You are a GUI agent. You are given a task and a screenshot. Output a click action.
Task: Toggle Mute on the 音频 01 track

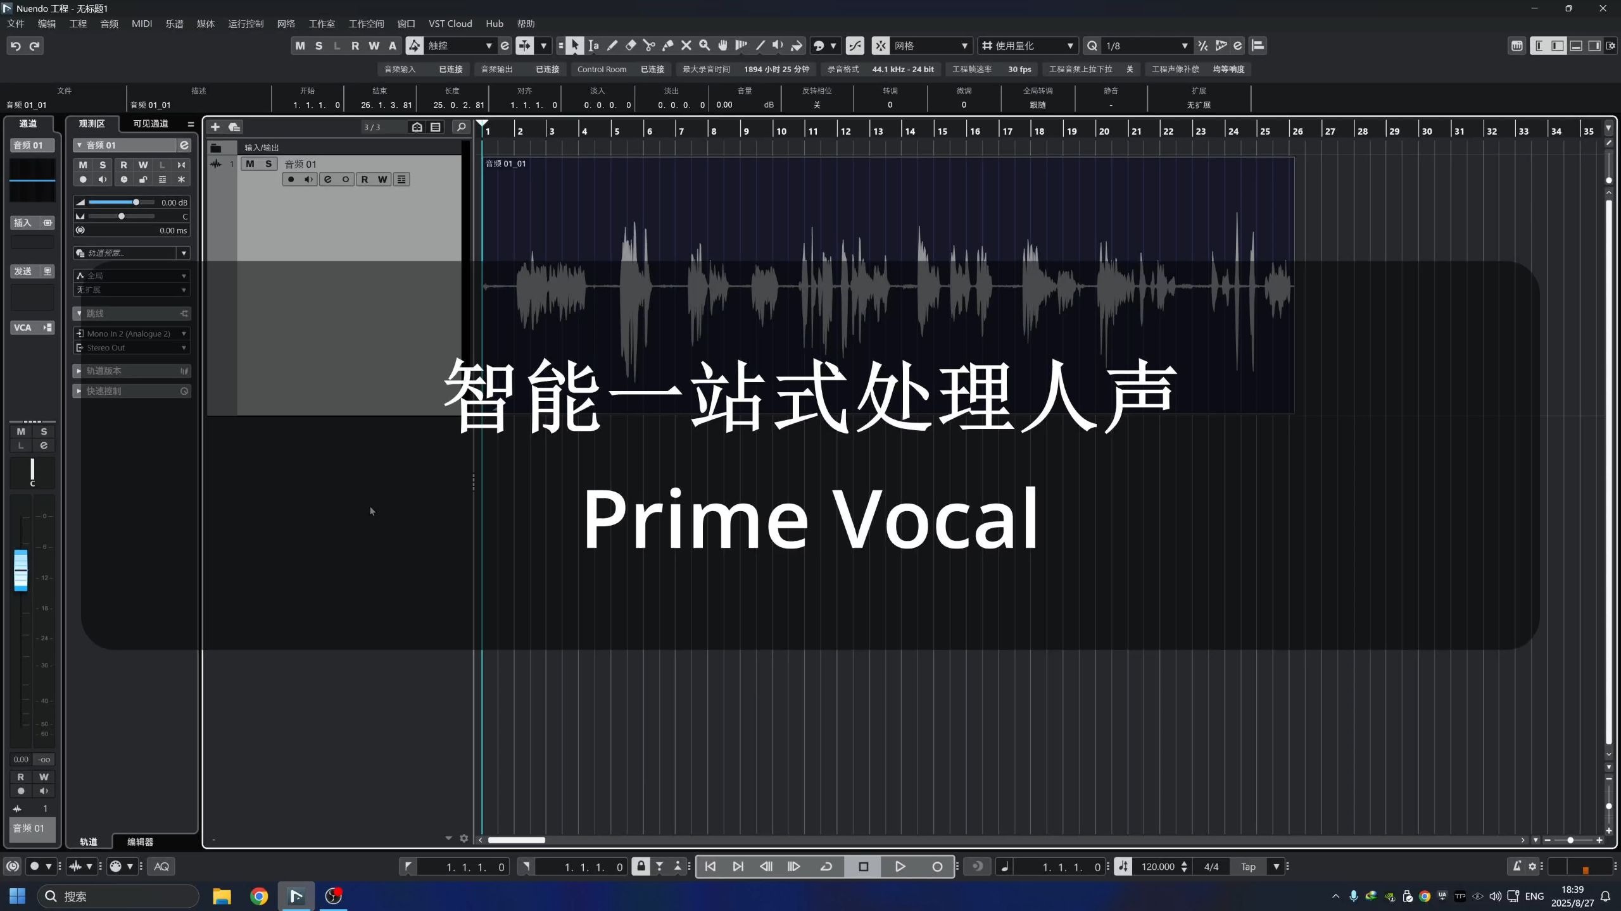coord(250,164)
